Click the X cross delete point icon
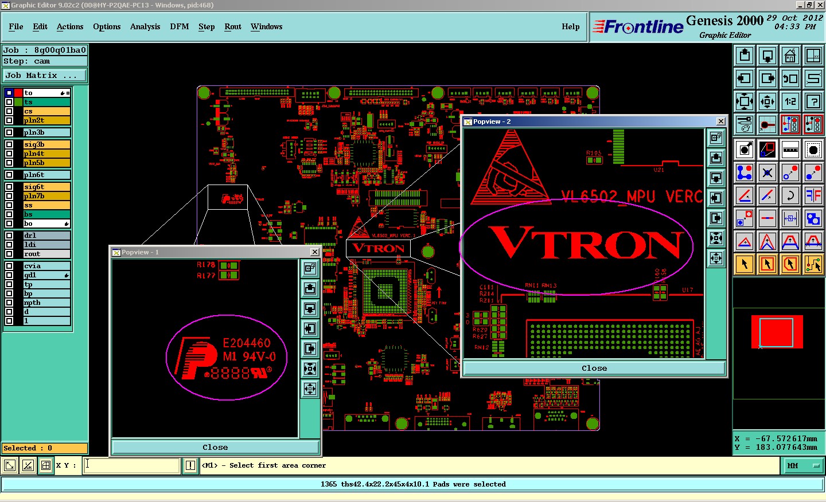This screenshot has height=502, width=826. (x=767, y=172)
